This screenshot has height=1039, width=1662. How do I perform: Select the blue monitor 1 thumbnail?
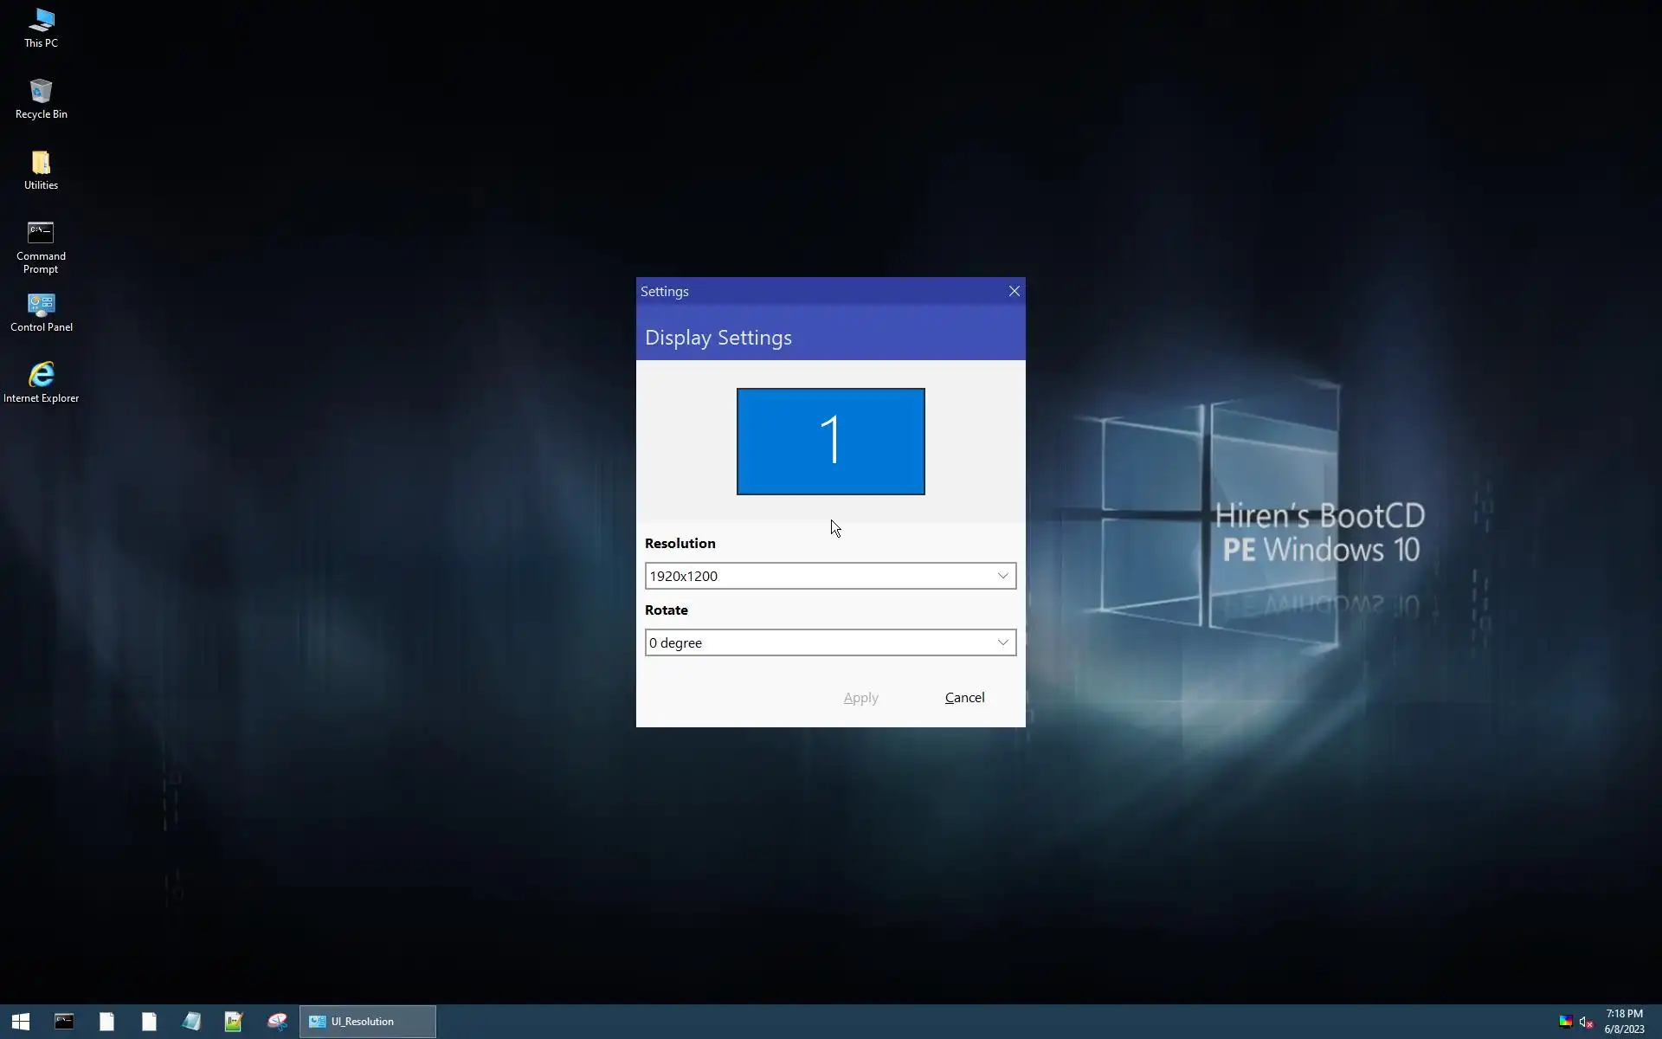click(x=830, y=442)
